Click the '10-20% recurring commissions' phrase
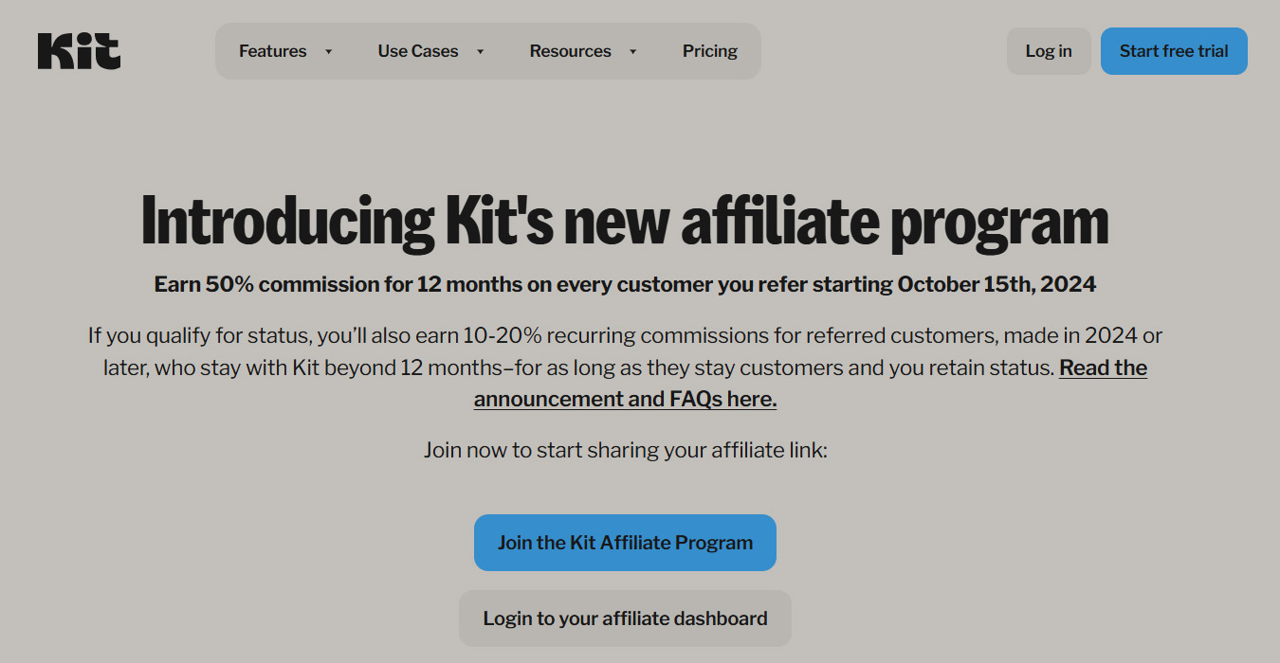 [x=590, y=335]
